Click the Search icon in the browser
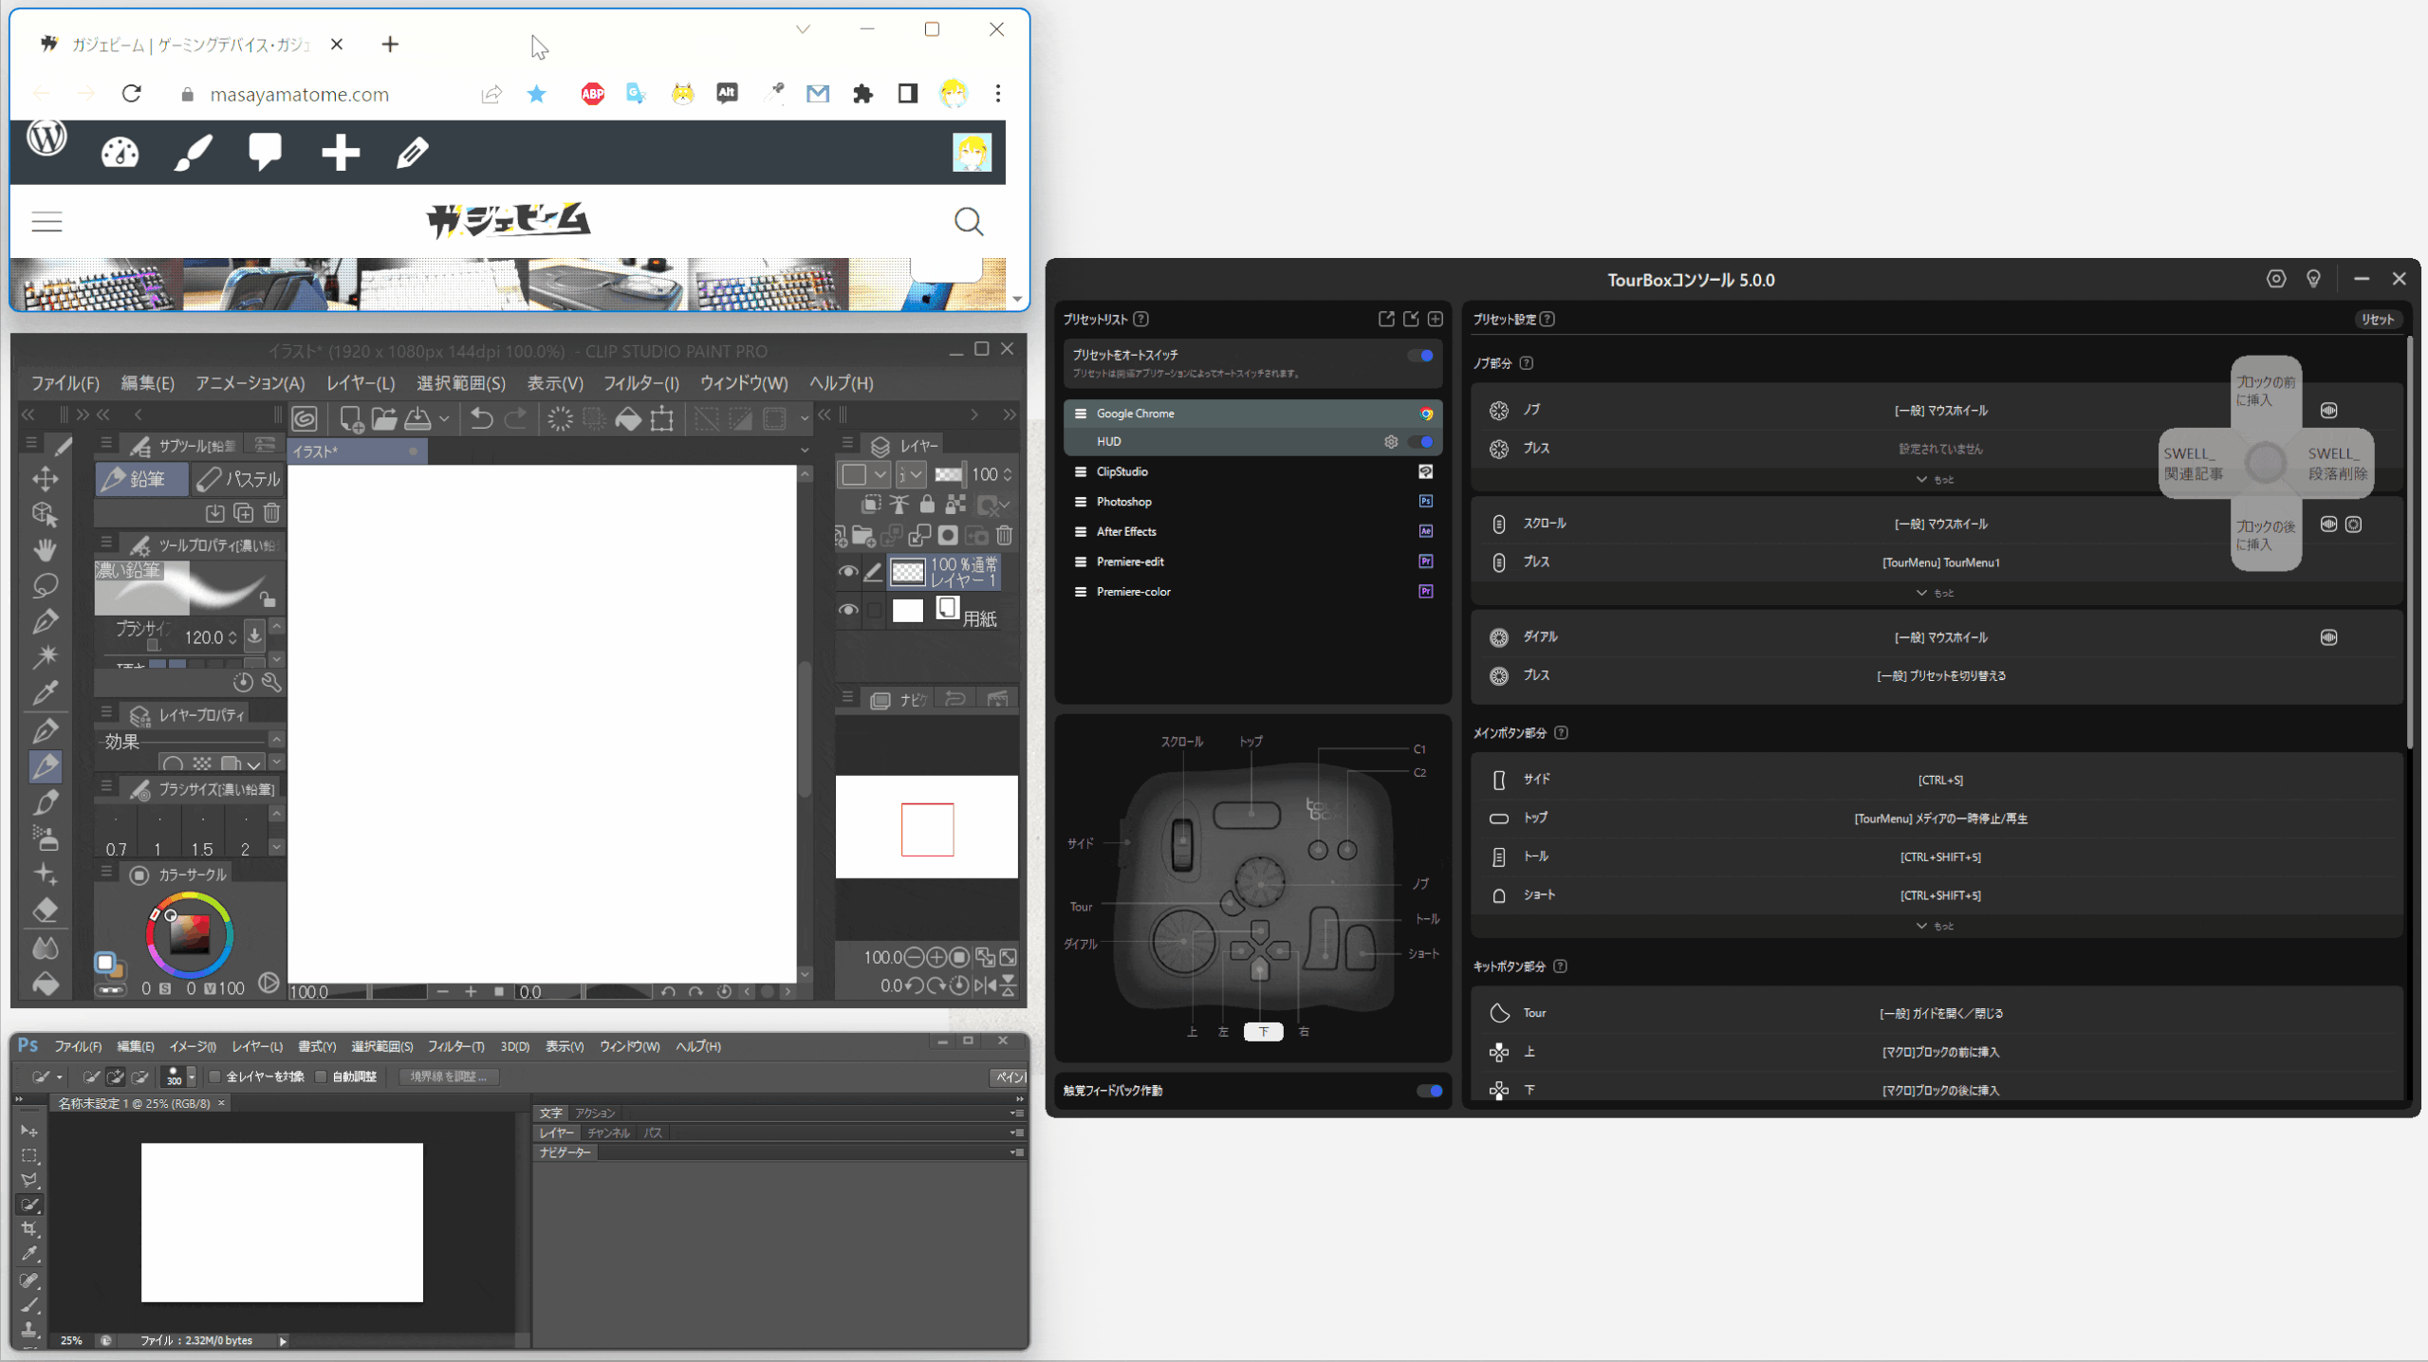 click(971, 222)
